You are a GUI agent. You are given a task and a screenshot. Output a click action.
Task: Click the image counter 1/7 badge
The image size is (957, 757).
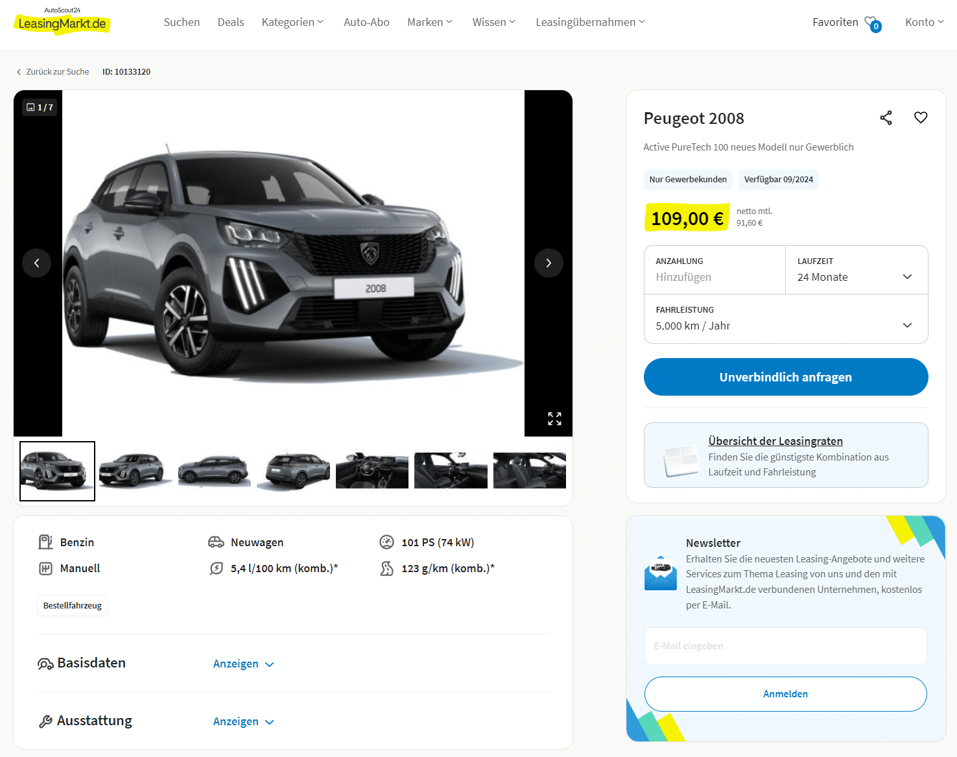click(x=40, y=107)
